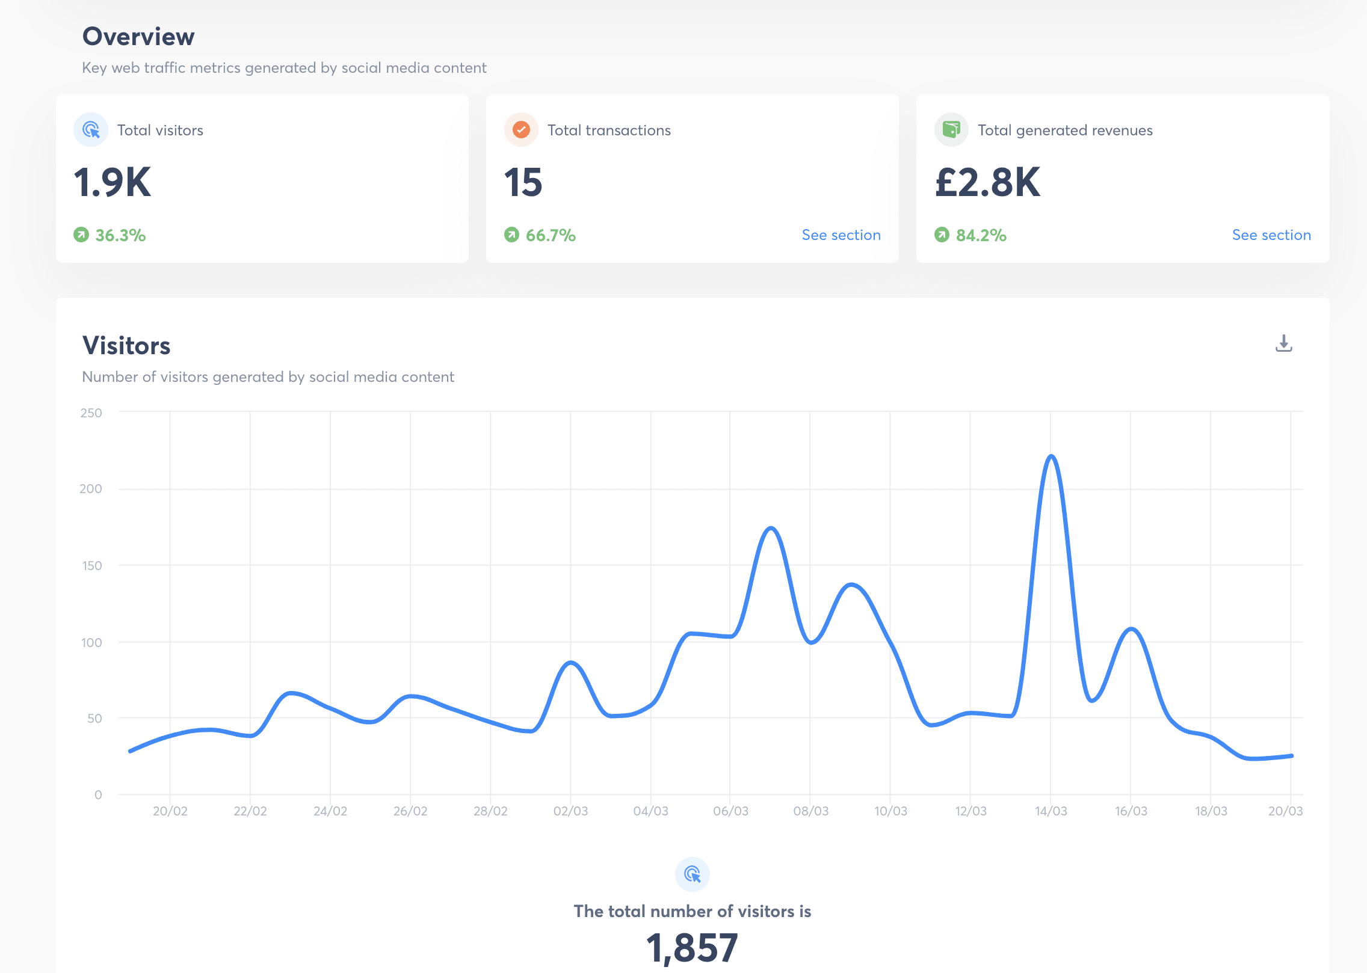Click the 02/03 x-axis date label
The width and height of the screenshot is (1367, 973).
tap(570, 811)
